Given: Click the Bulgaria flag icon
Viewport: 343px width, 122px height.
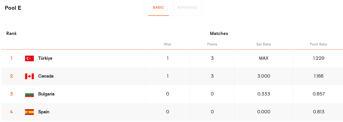Looking at the screenshot, I should coord(29,94).
